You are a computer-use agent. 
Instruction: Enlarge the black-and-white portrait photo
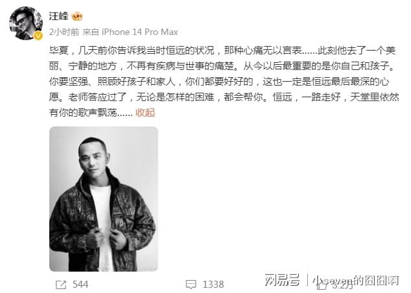tap(104, 199)
